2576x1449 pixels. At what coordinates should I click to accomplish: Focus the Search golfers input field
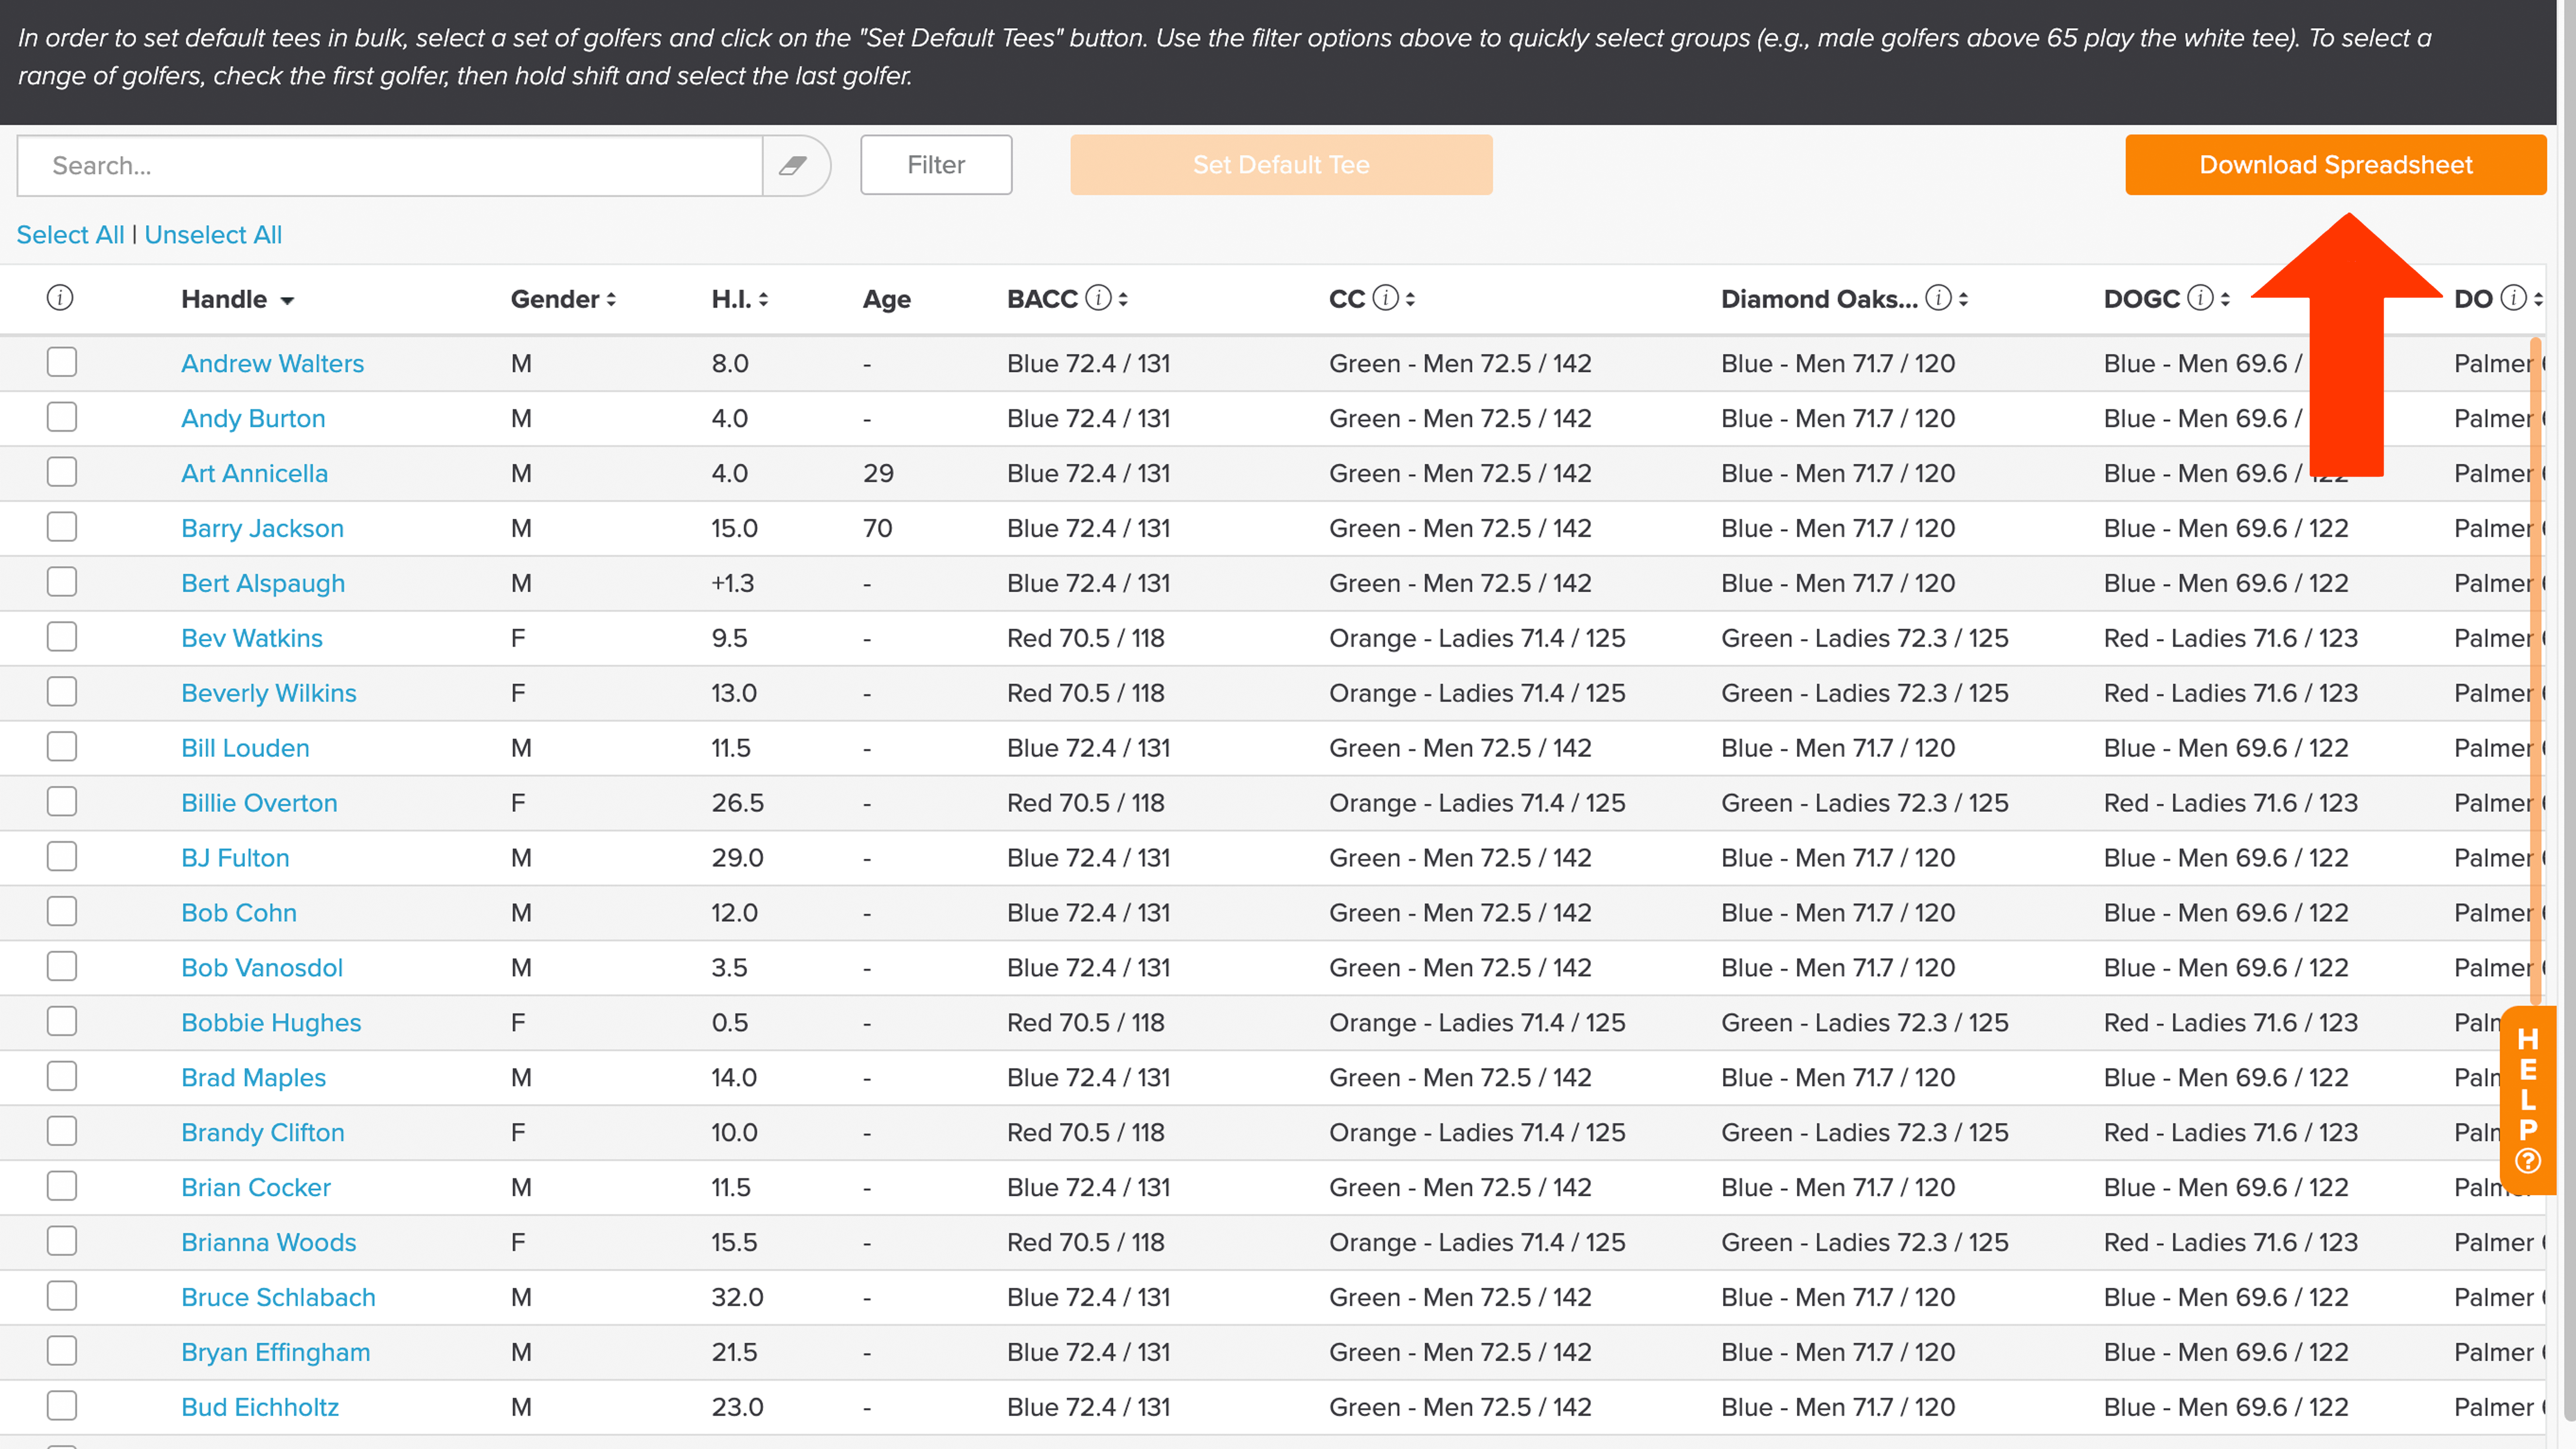point(390,165)
